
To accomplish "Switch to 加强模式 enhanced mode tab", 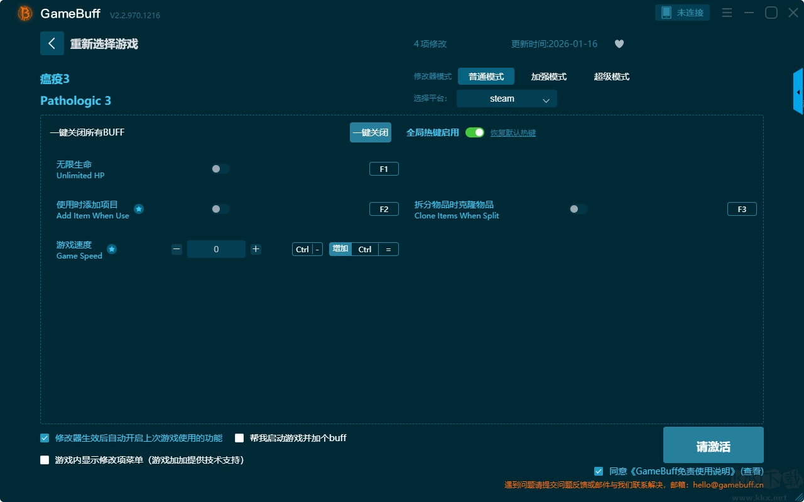I will coord(548,77).
